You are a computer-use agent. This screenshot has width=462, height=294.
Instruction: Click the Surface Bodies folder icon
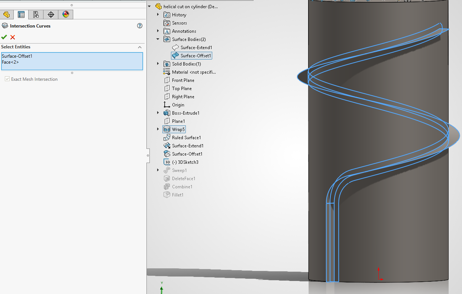point(167,39)
